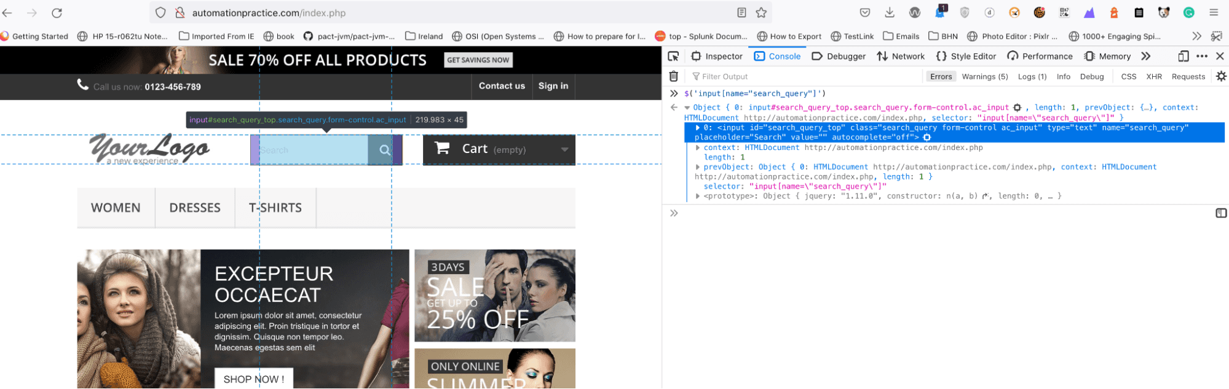Expand the prevObject tree entry
Screen dimensions: 1229x389
698,167
